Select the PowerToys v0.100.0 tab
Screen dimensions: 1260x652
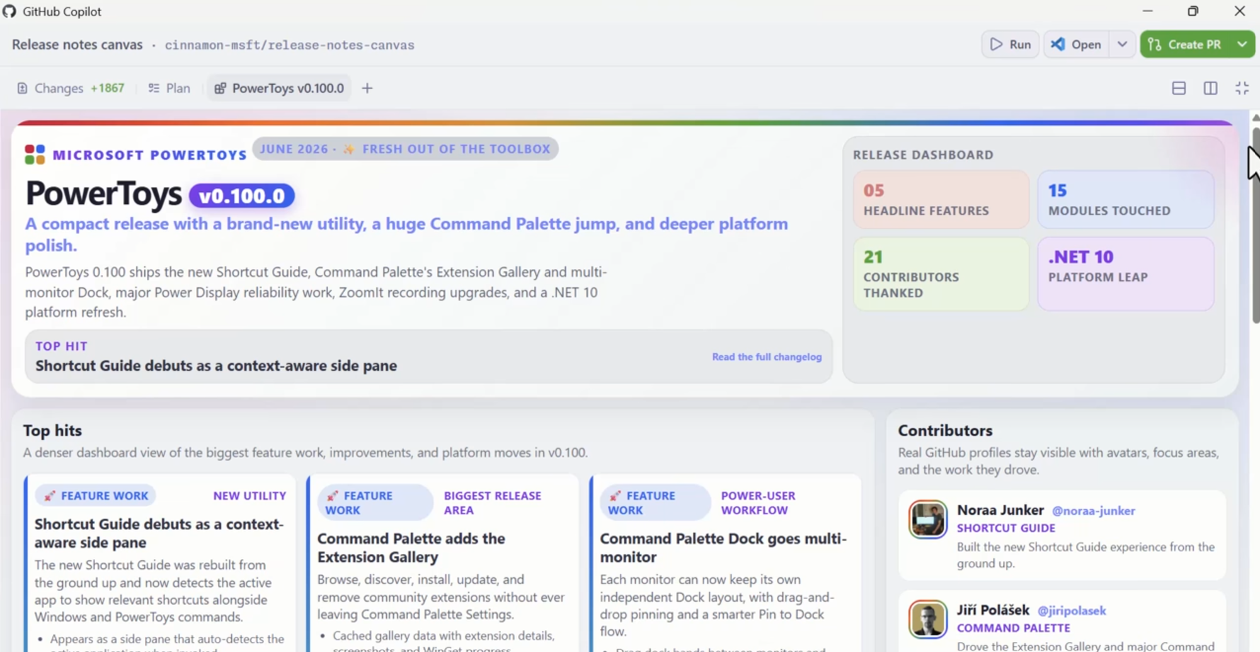pos(280,88)
